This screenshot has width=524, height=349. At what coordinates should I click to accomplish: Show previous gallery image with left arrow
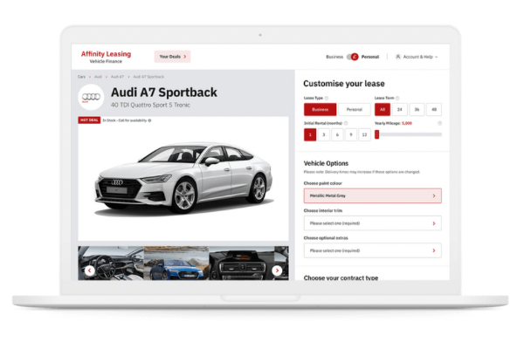pos(89,270)
